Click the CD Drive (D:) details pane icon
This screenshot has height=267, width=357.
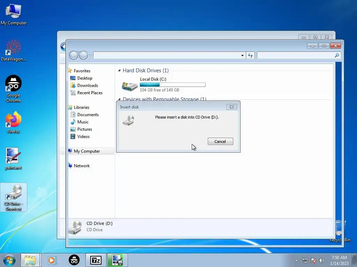pos(75,227)
